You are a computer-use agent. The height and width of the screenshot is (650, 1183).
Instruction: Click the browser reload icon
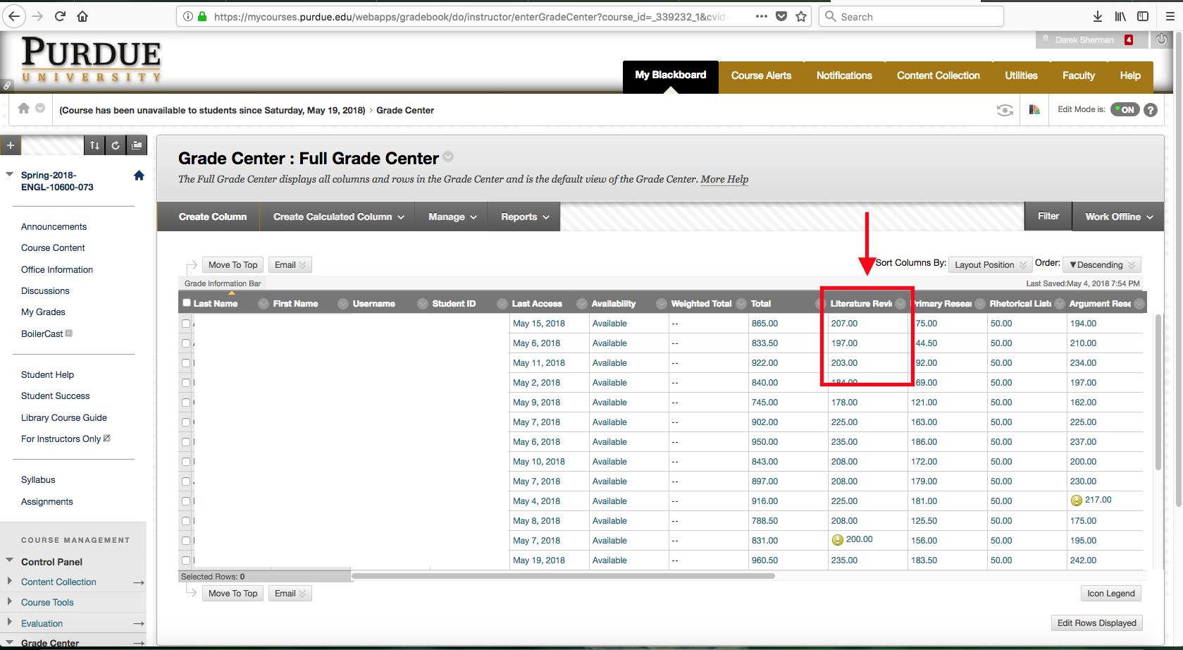[x=60, y=16]
